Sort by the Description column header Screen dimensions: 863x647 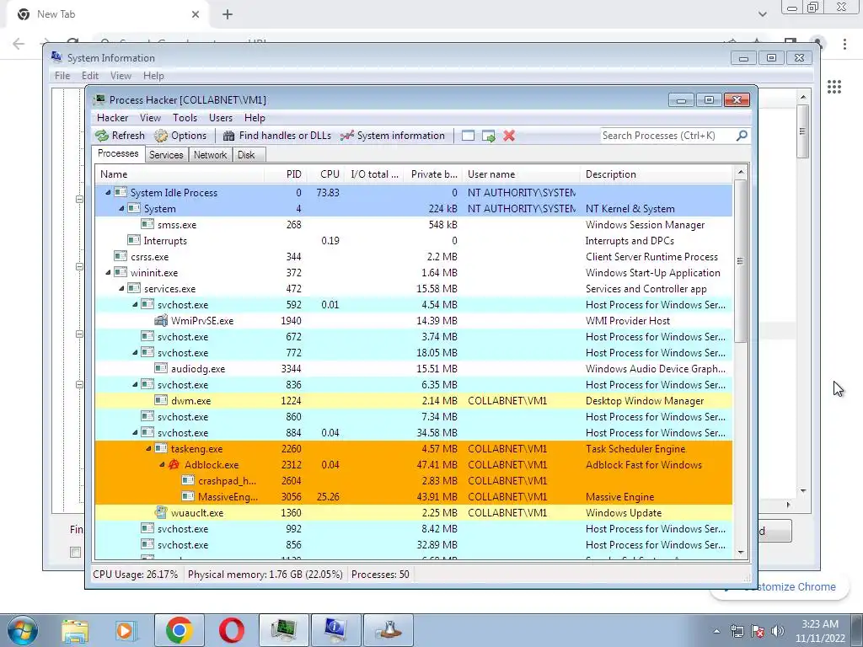[x=656, y=174]
